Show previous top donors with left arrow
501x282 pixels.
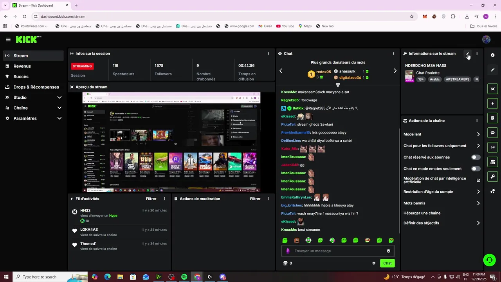click(x=281, y=71)
